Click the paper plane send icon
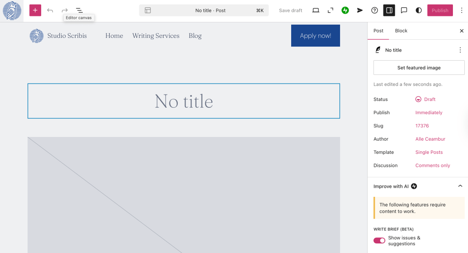 (360, 11)
